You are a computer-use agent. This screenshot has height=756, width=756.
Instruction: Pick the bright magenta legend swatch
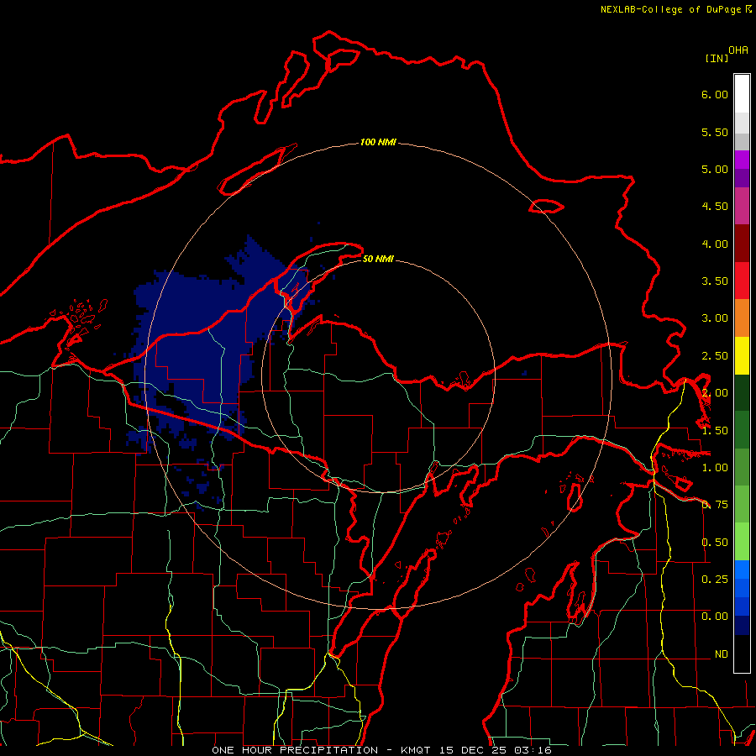(x=742, y=160)
